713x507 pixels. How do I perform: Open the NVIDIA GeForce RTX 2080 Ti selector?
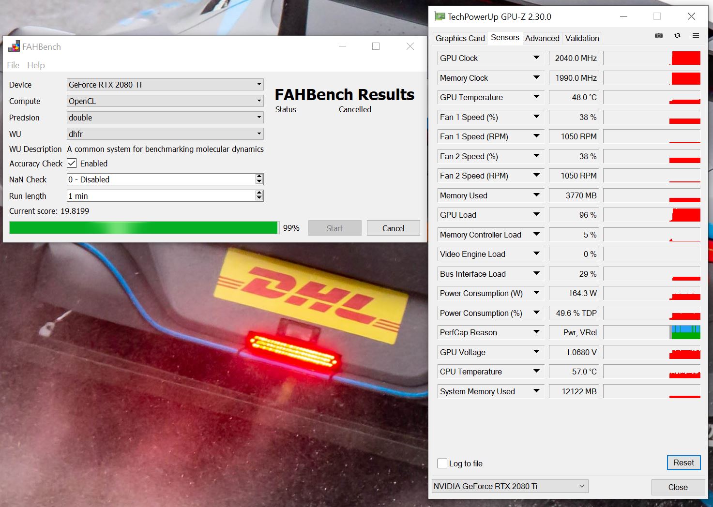point(510,486)
